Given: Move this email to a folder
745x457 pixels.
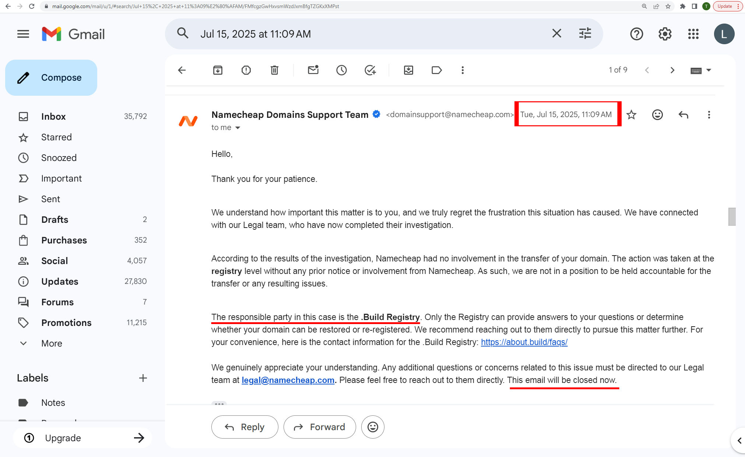Looking at the screenshot, I should 408,70.
